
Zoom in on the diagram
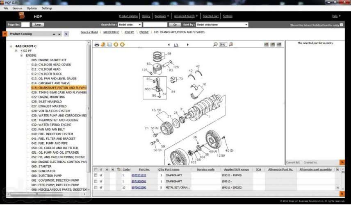click(x=231, y=44)
